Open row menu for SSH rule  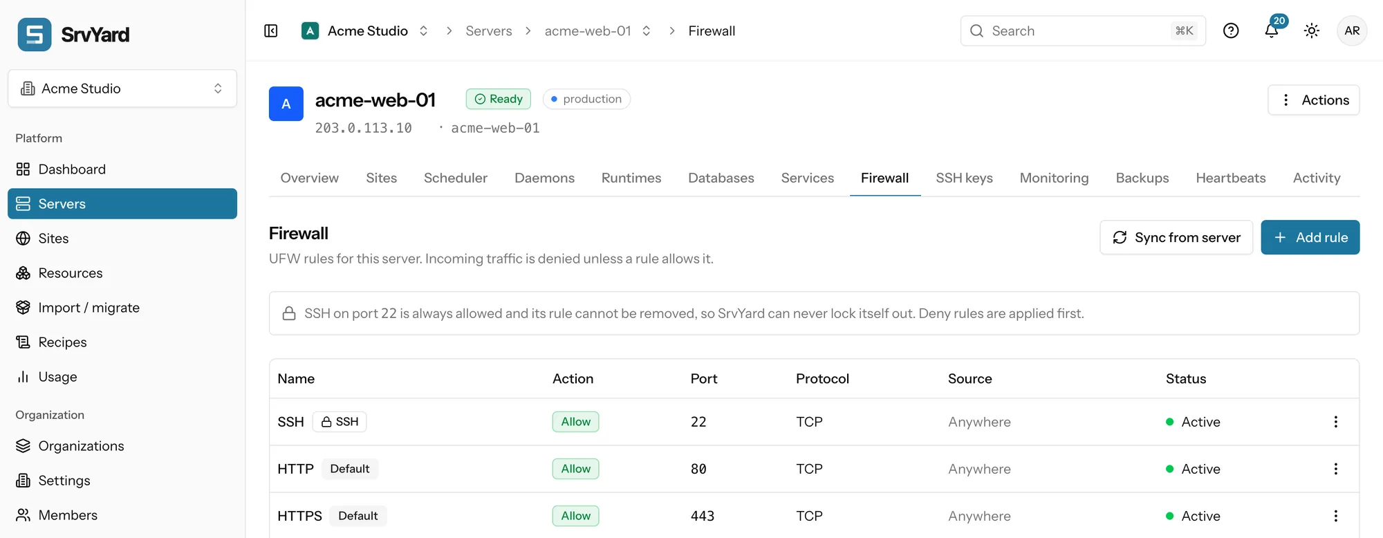coord(1335,422)
